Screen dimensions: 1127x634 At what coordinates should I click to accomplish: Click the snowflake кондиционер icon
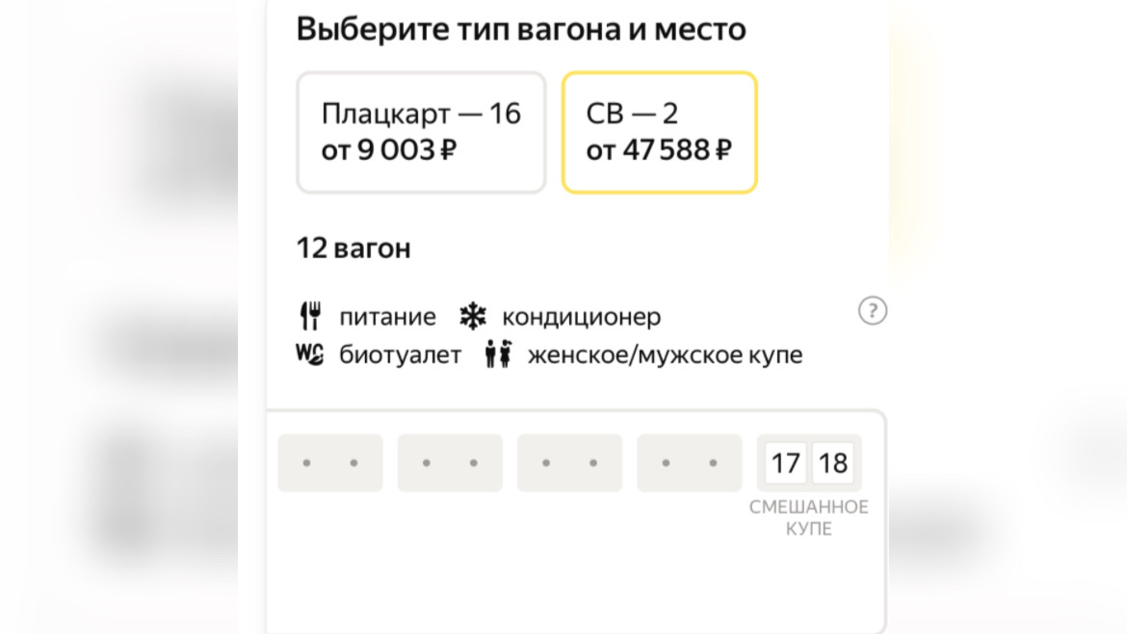(x=473, y=316)
